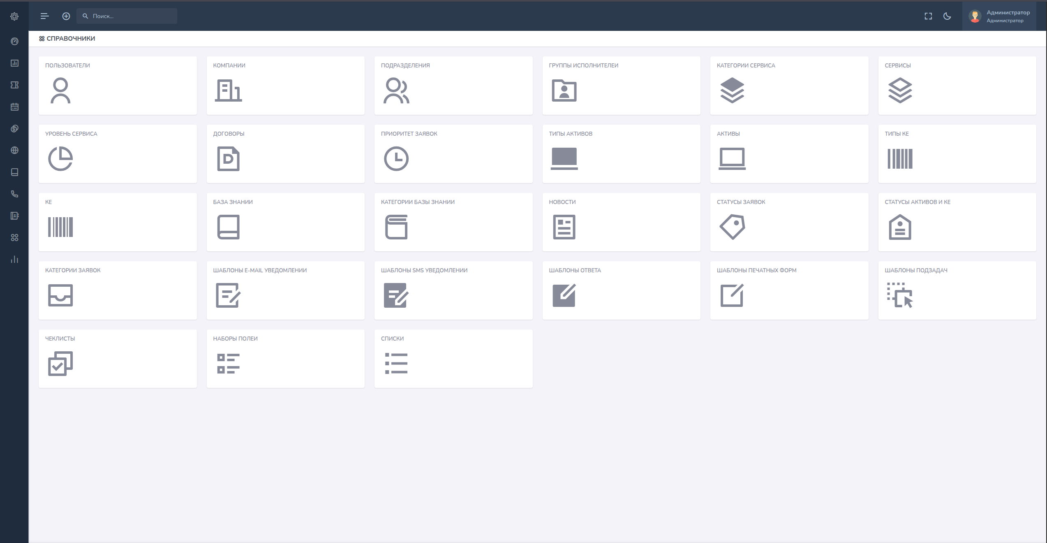1047x543 pixels.
Task: Open the Администратор profile menu
Action: 999,16
